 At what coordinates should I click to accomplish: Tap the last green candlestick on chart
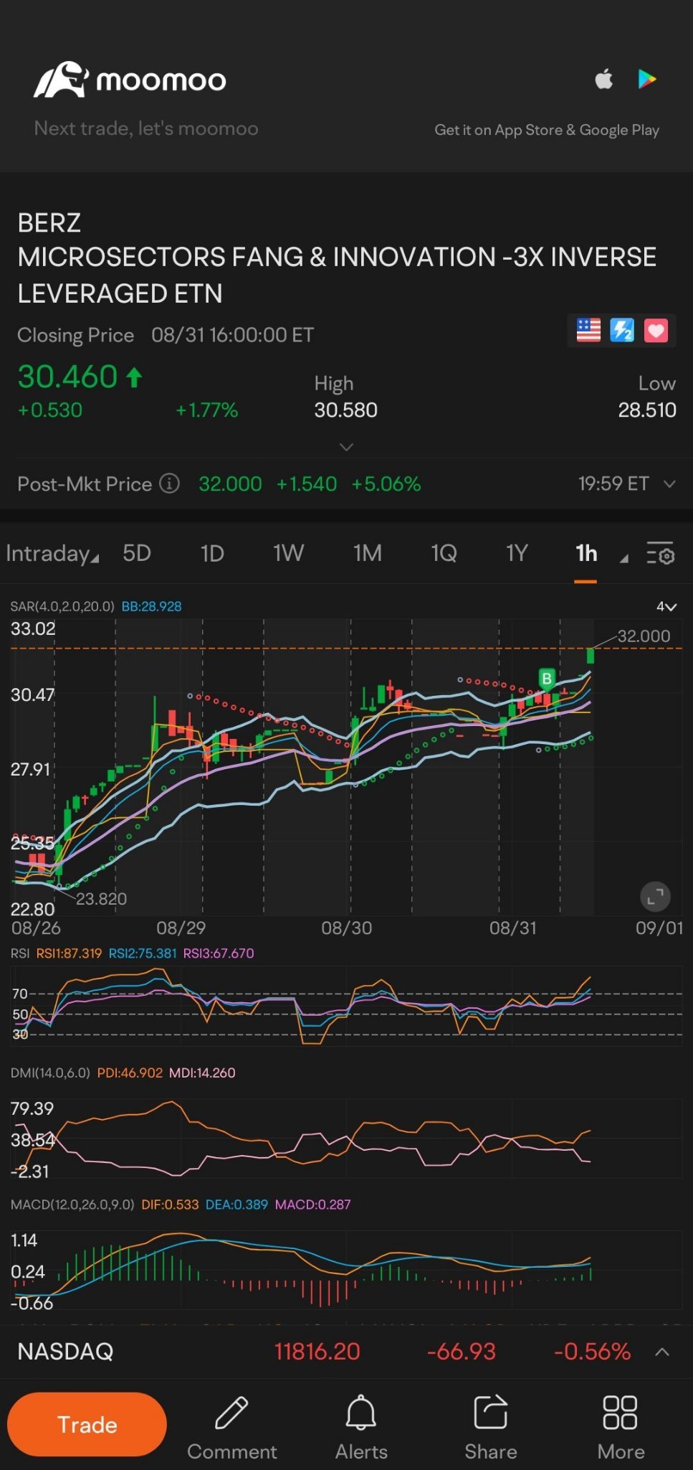click(591, 655)
